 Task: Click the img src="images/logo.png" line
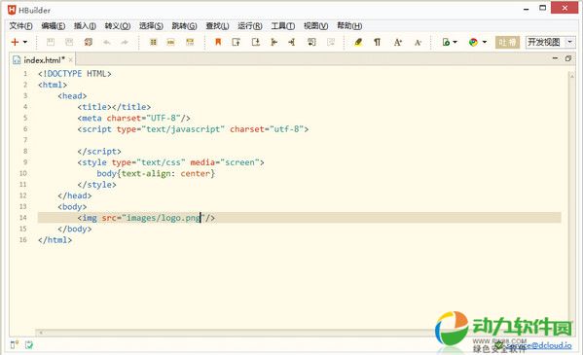tap(146, 218)
